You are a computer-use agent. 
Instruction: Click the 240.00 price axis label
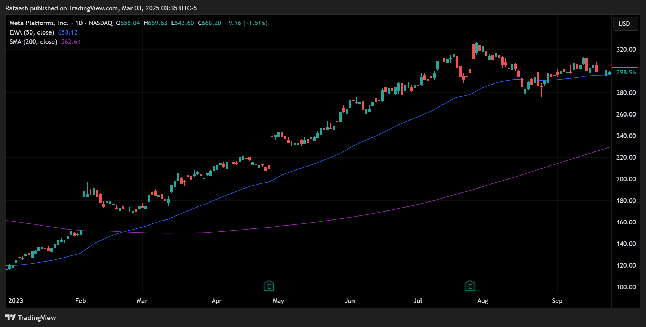point(626,136)
